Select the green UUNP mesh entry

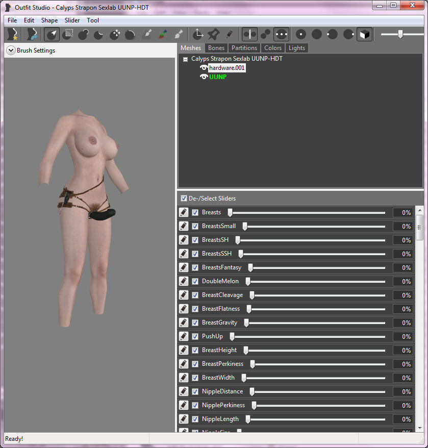coord(218,77)
